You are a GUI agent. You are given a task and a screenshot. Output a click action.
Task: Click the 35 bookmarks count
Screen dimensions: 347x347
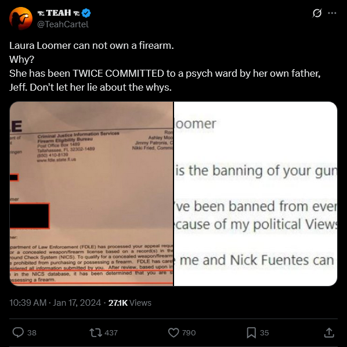click(264, 332)
